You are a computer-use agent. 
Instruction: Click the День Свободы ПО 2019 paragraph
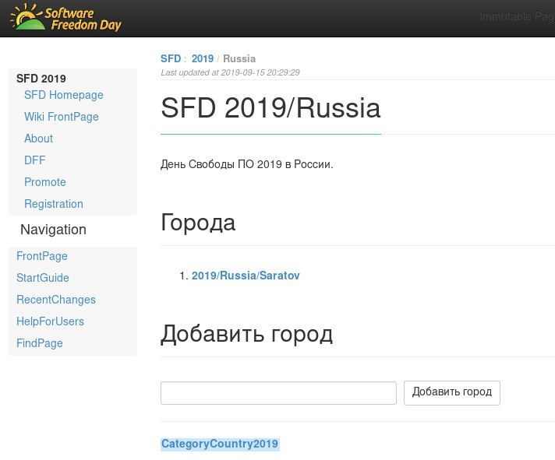tap(246, 164)
